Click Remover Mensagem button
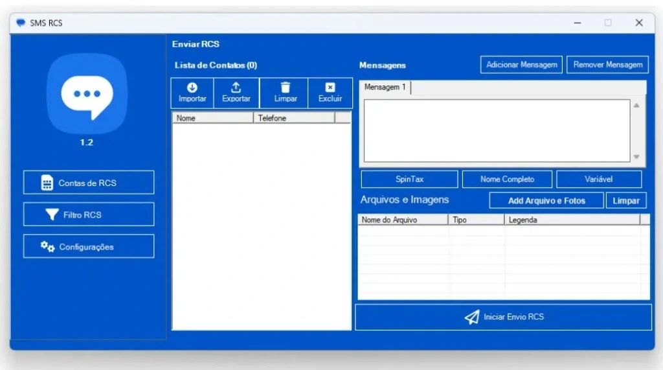This screenshot has height=370, width=663. [x=607, y=65]
